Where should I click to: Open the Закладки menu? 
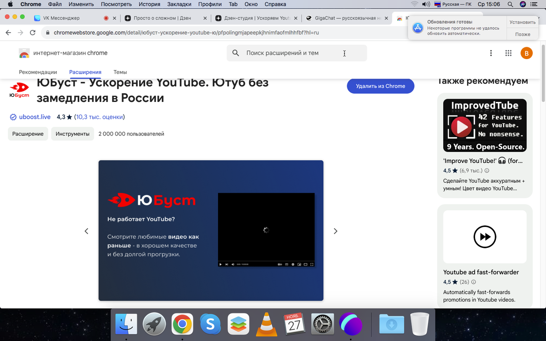[179, 4]
